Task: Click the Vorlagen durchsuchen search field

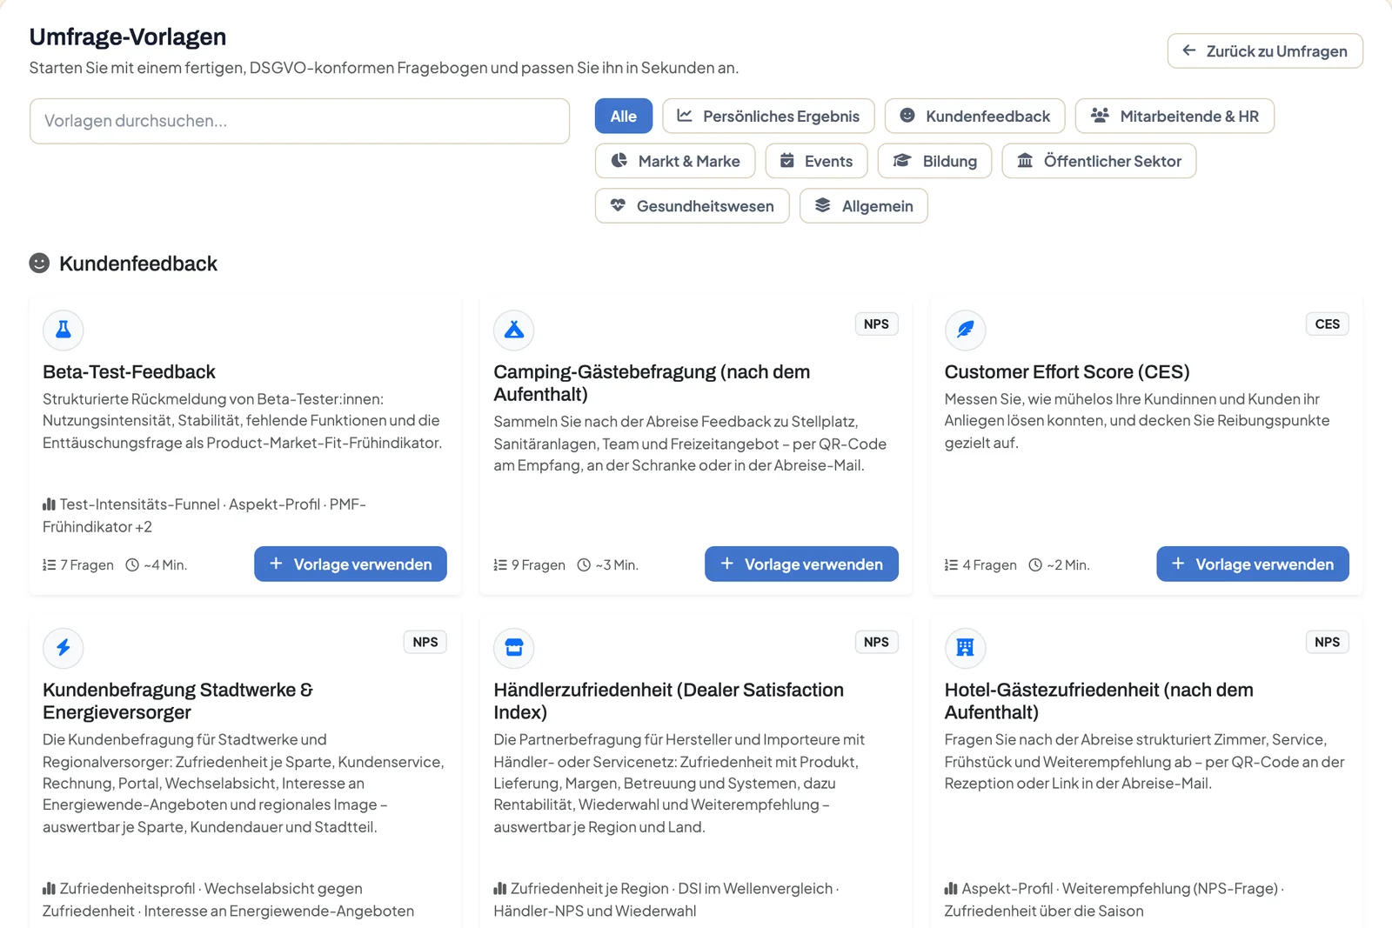Action: (x=299, y=121)
